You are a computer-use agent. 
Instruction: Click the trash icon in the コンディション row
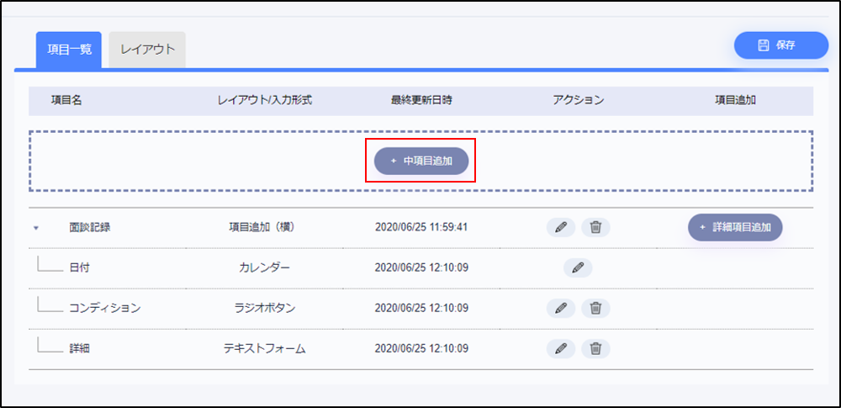coord(595,308)
